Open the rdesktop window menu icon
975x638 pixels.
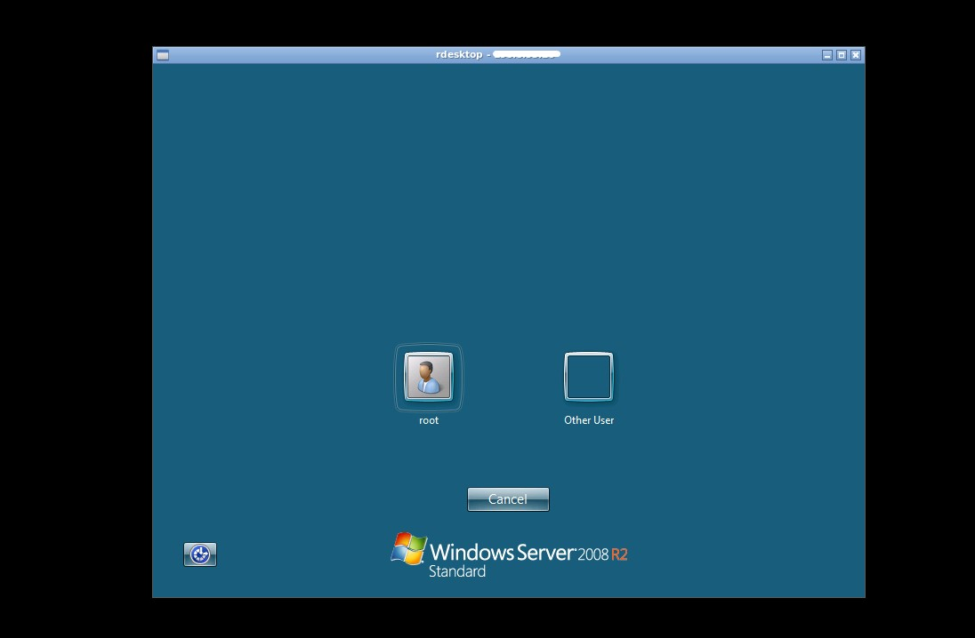tap(163, 55)
